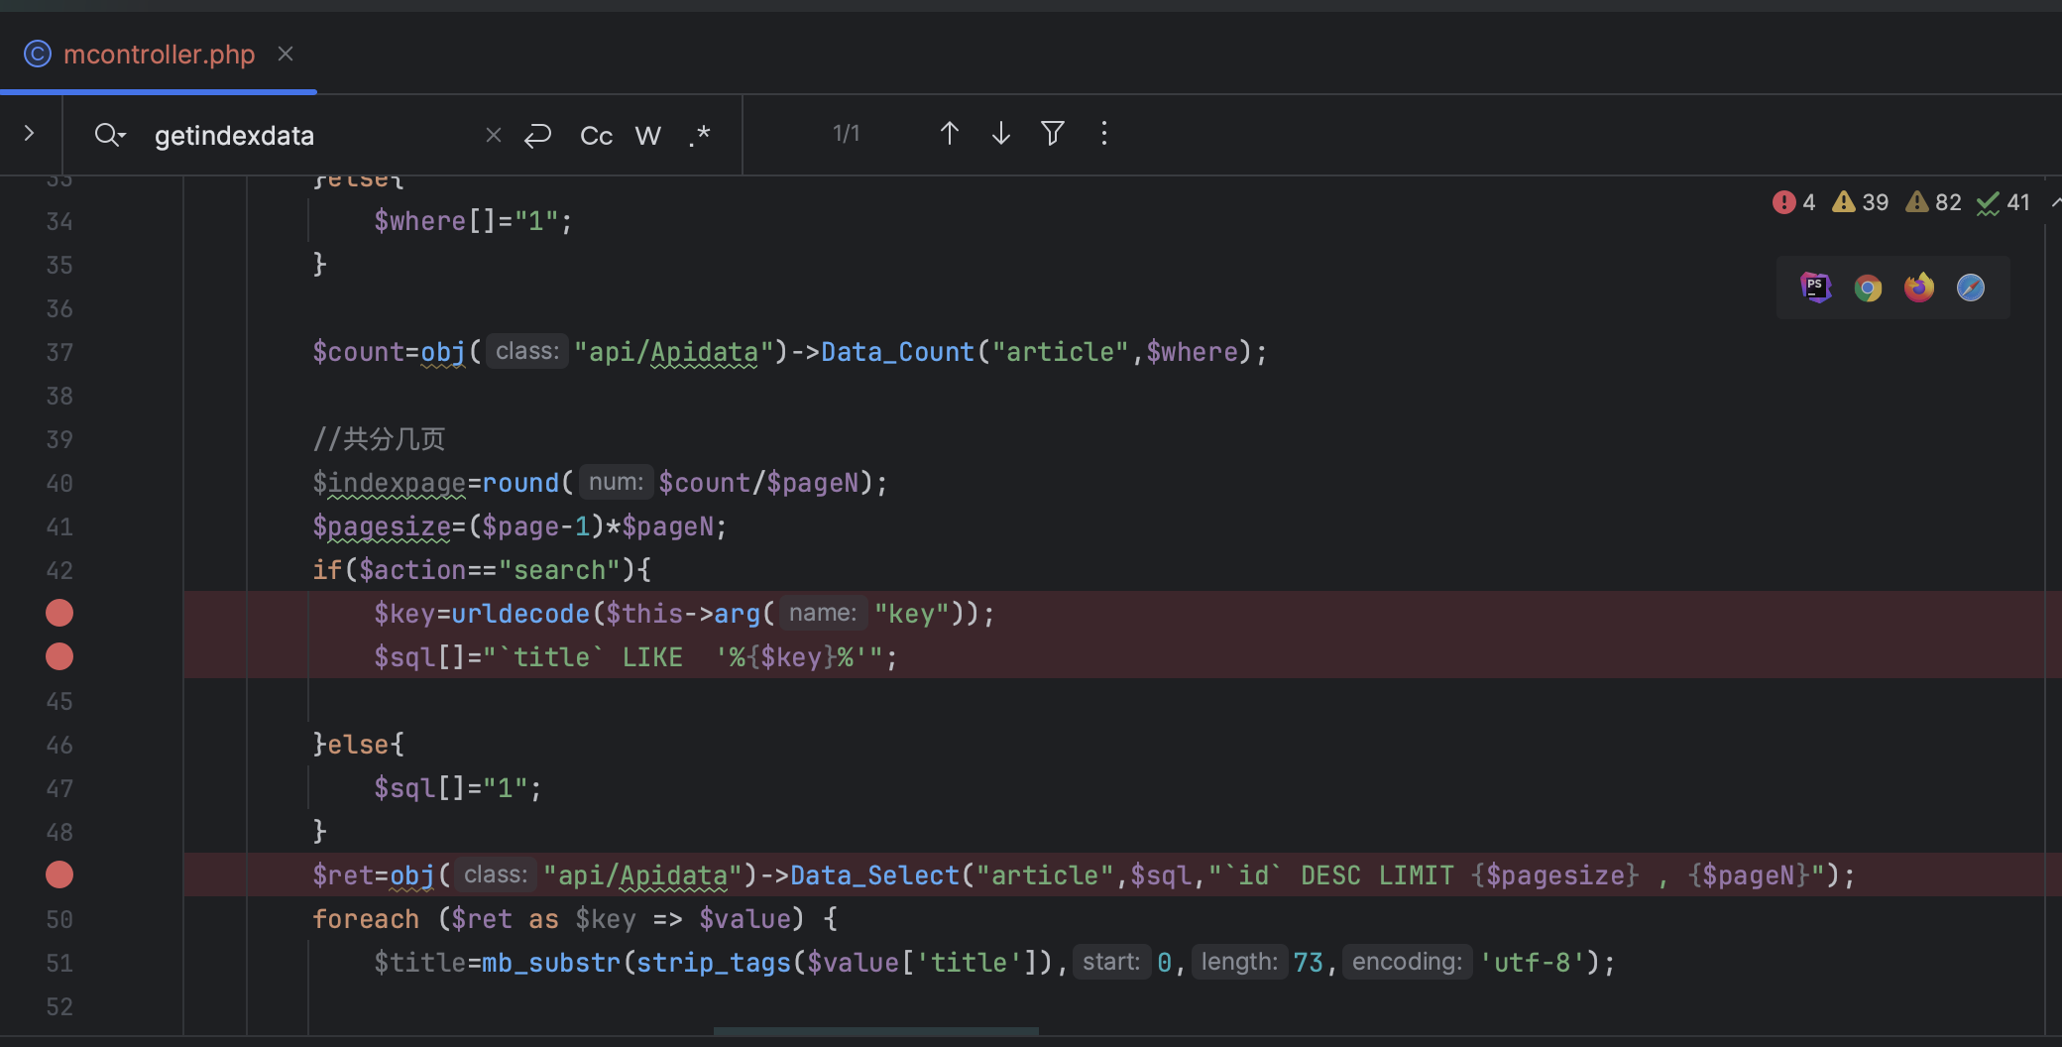Click line number 40 in gutter
This screenshot has height=1047, width=2062.
(59, 483)
